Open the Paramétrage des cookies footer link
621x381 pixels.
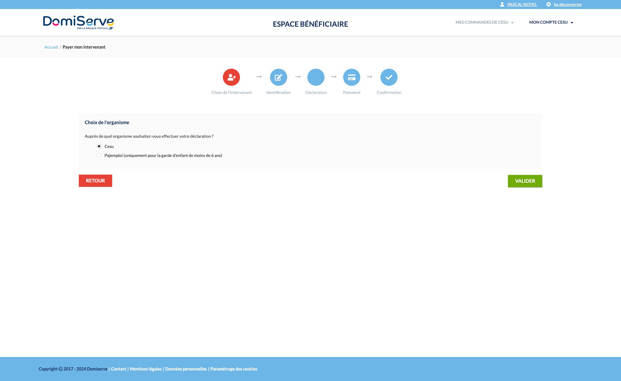(x=234, y=369)
